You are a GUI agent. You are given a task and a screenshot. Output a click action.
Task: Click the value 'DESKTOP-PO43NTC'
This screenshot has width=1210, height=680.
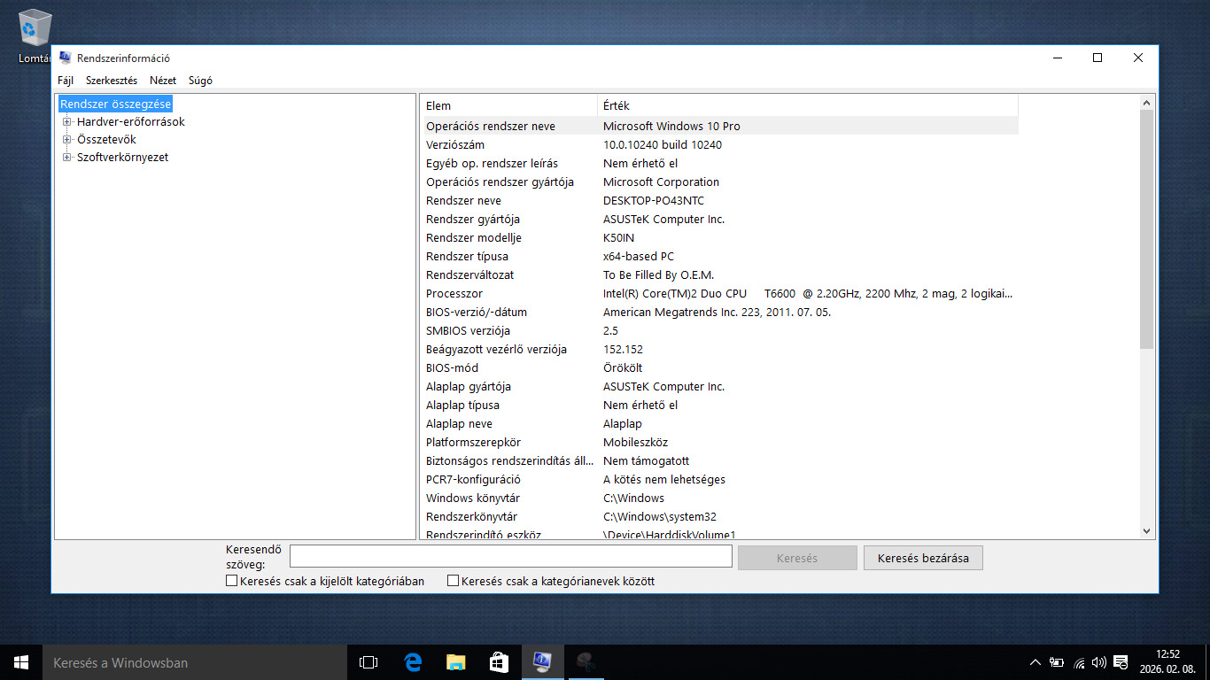(654, 200)
